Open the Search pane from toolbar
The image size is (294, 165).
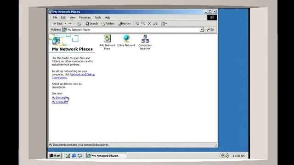(92, 23)
